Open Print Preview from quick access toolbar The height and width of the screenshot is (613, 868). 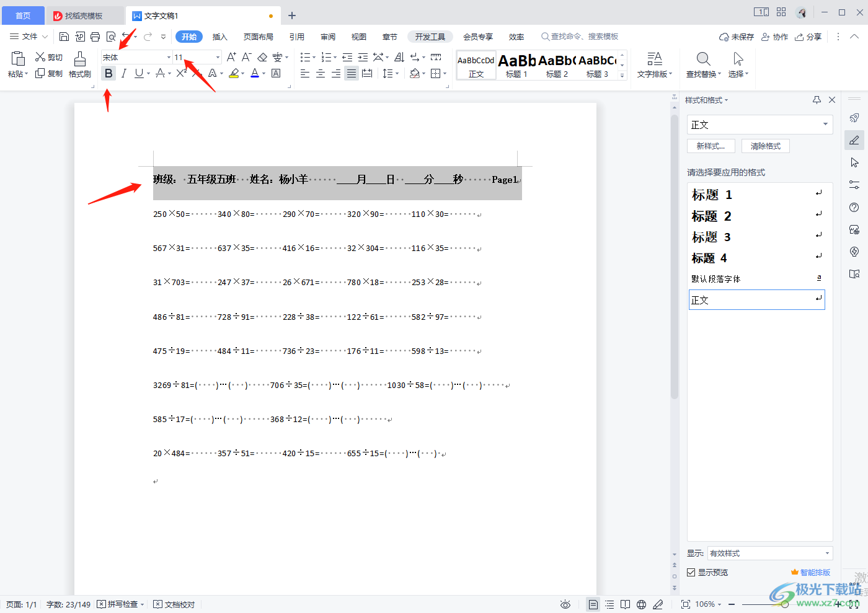coord(111,37)
